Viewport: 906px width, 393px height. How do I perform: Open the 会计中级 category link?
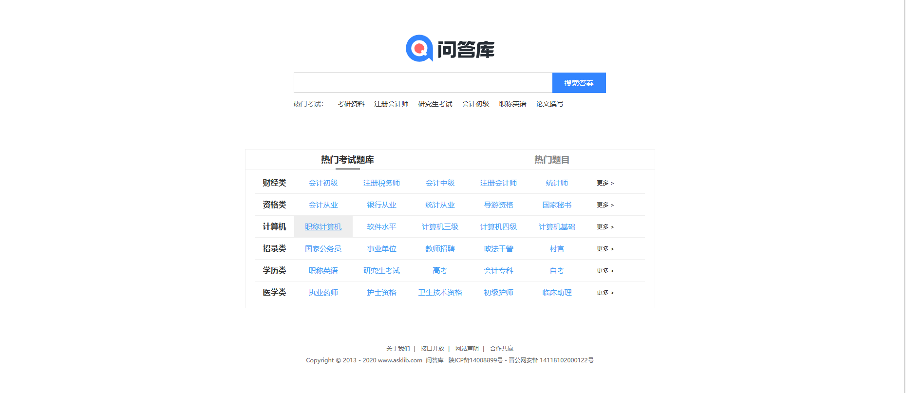(440, 183)
